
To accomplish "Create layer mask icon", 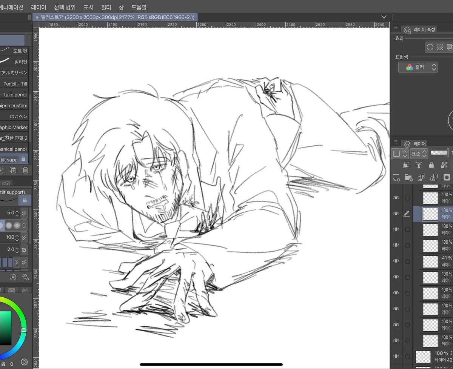I will (x=447, y=177).
